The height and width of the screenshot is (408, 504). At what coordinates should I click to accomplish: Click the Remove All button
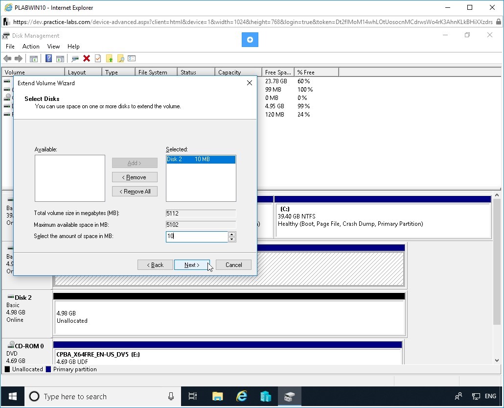pyautogui.click(x=135, y=192)
